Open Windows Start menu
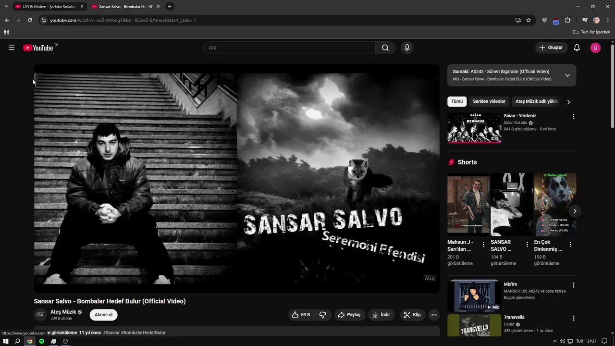The height and width of the screenshot is (346, 615). (x=6, y=341)
